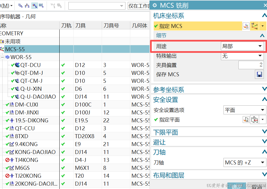Open the 用途 dropdown set to 局部
Screen dimensions: 267x189
(x=242, y=46)
